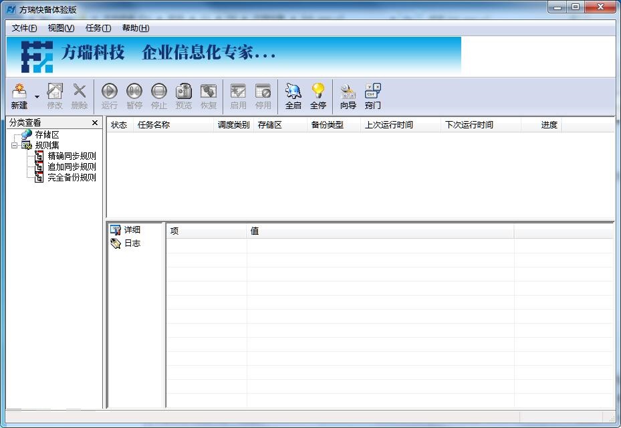Image resolution: width=621 pixels, height=428 pixels.
Task: Click the 存储区 globe icon in tree
Action: click(x=27, y=134)
